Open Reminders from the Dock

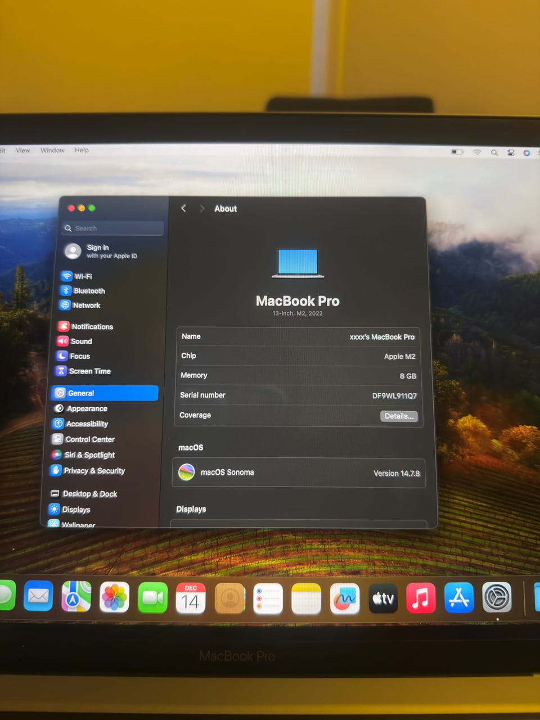[x=268, y=598]
